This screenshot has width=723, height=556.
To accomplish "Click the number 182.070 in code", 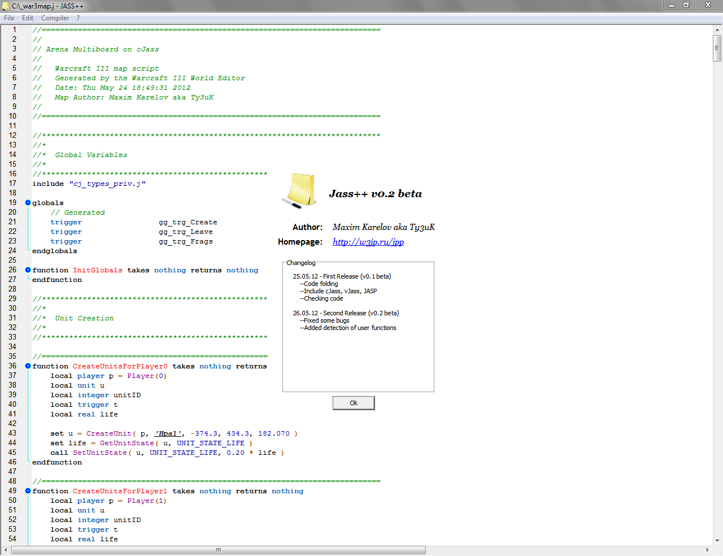I will tap(274, 433).
